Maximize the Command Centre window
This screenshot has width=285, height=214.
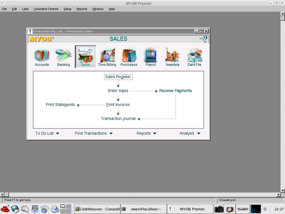[x=201, y=31]
